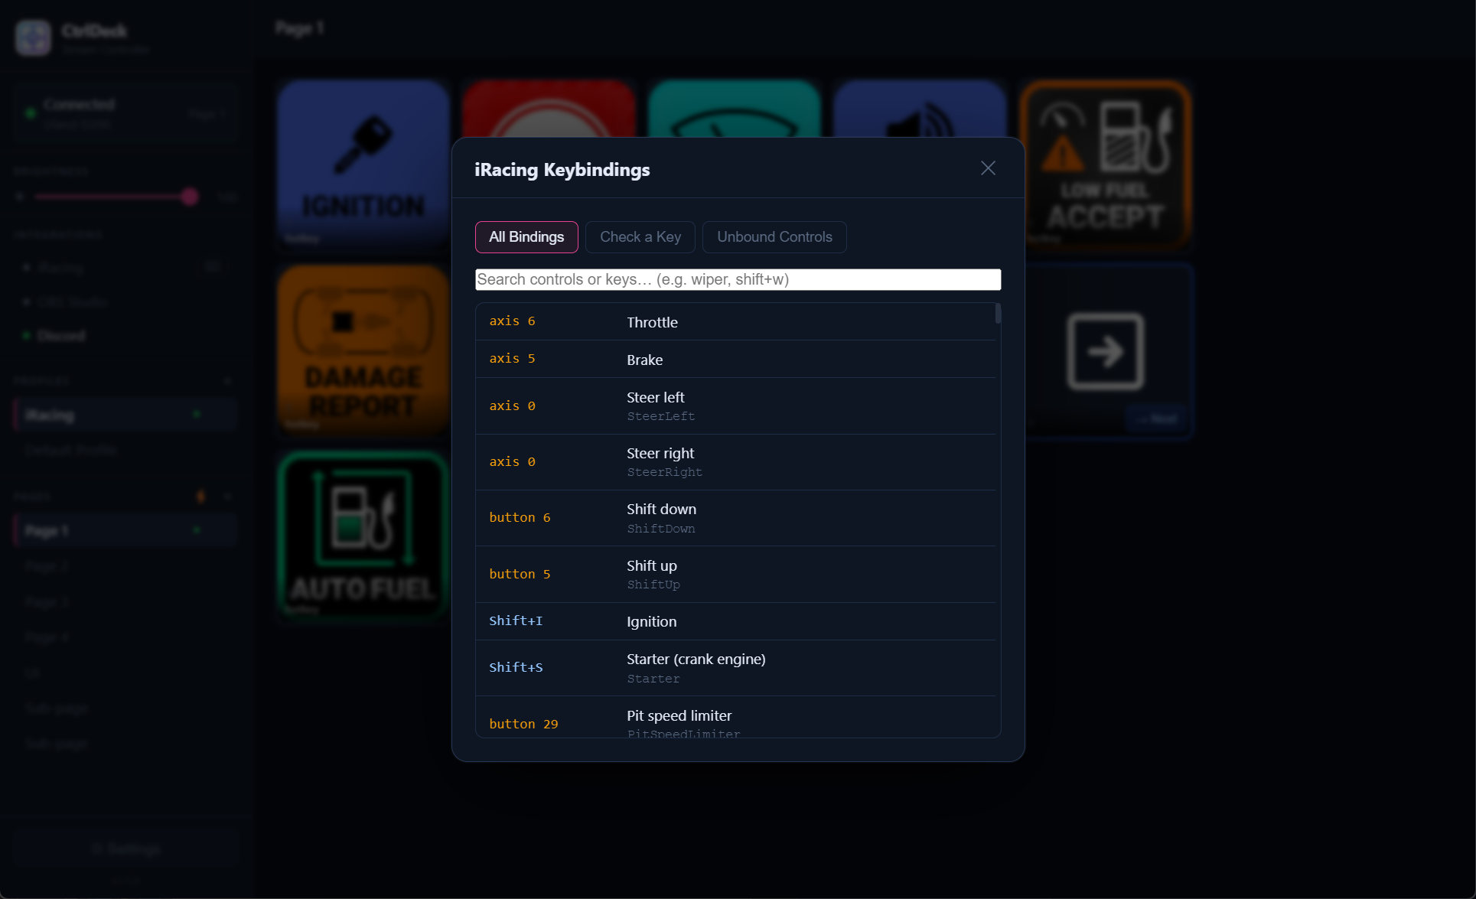Select the Throttle binding row
1476x899 pixels.
tap(736, 322)
